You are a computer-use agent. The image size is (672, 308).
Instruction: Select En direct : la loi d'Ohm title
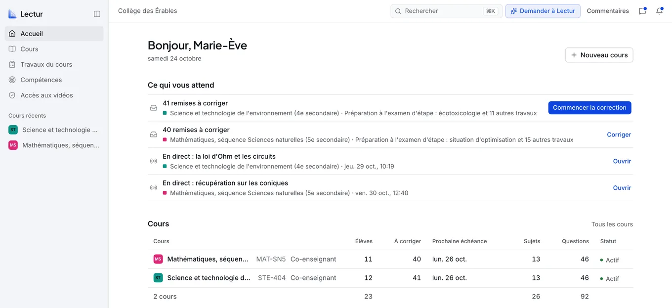coord(219,156)
